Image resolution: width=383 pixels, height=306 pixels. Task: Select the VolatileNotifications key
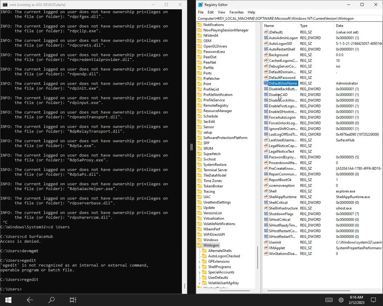[219, 224]
